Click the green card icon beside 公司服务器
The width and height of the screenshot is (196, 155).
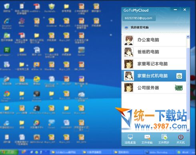(x=179, y=88)
